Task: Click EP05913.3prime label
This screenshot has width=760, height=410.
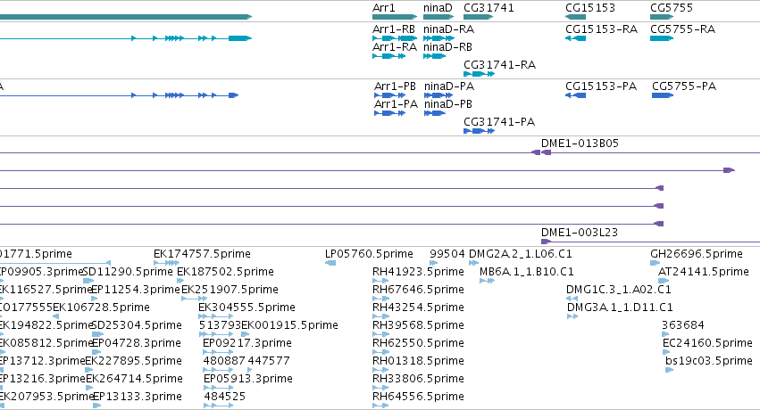Action: click(248, 379)
